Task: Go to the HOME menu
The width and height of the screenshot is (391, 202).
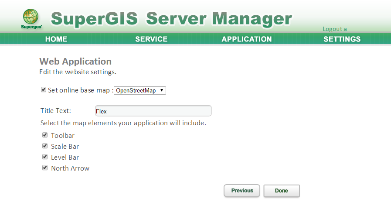Action: 56,39
